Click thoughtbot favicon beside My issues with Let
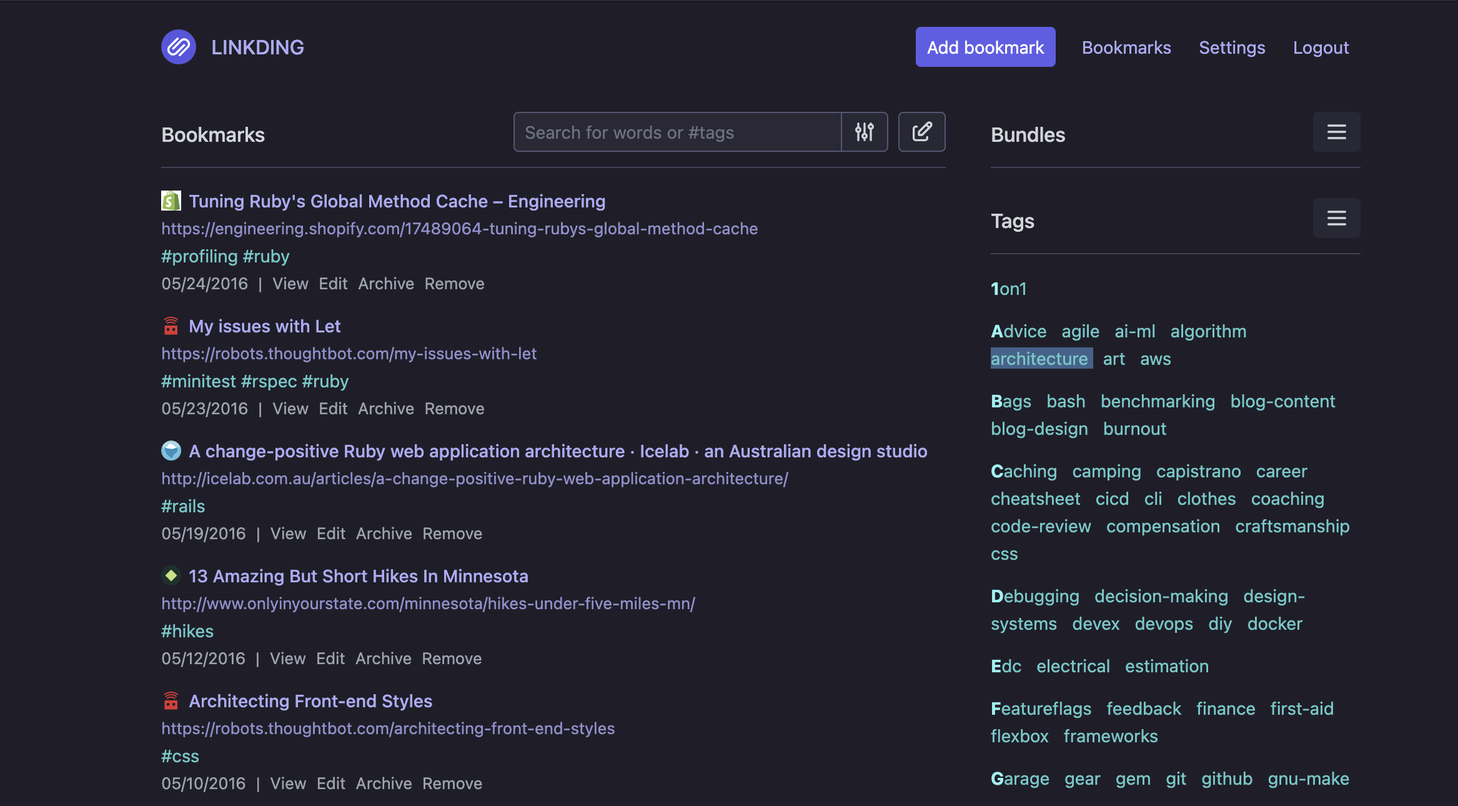This screenshot has width=1458, height=806. click(x=171, y=326)
